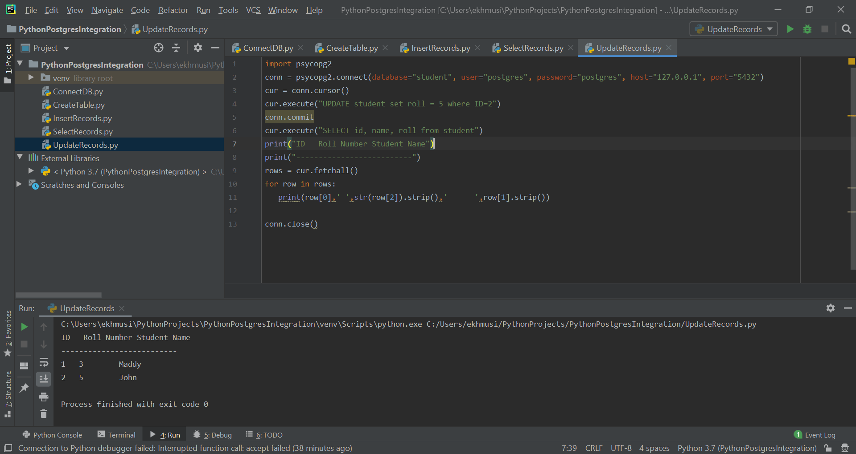Screen dimensions: 856x454
Task: Click the locate file crosshair icon
Action: [x=159, y=48]
